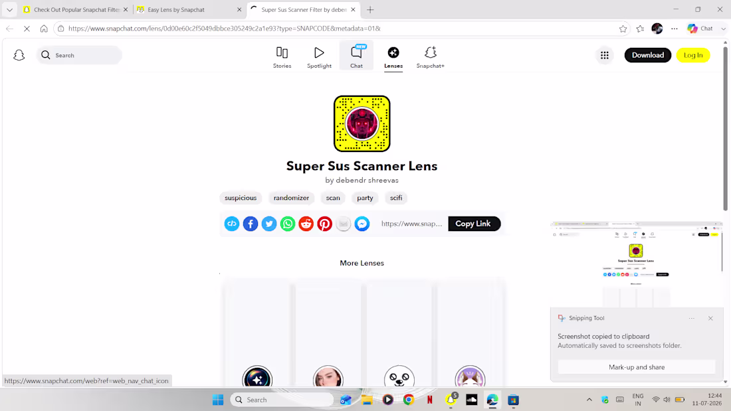Close the Snipping Tool notification
Image resolution: width=731 pixels, height=411 pixels.
710,318
